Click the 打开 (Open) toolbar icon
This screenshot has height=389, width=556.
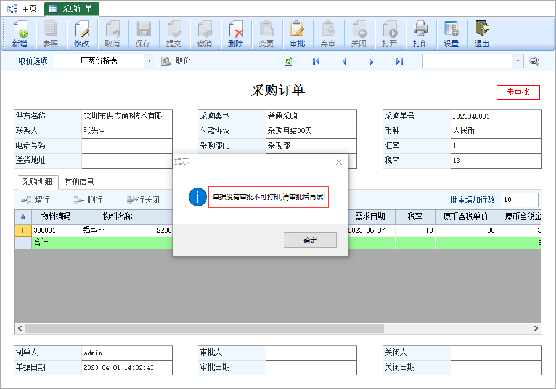390,34
